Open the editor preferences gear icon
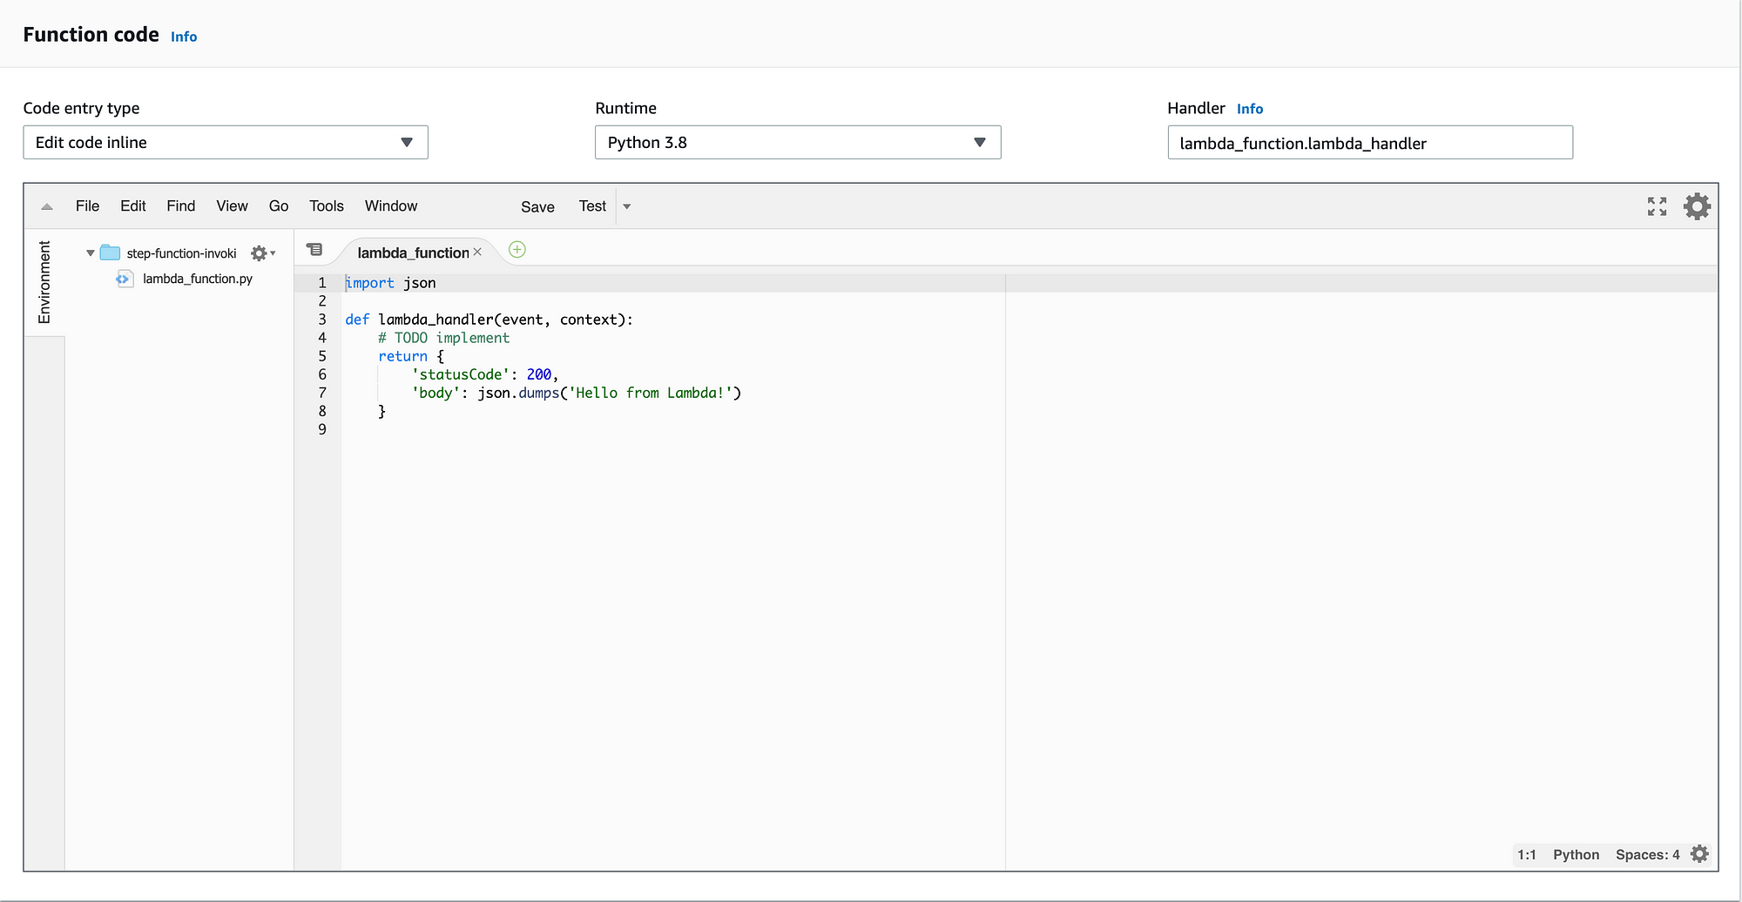The image size is (1742, 902). tap(1697, 206)
